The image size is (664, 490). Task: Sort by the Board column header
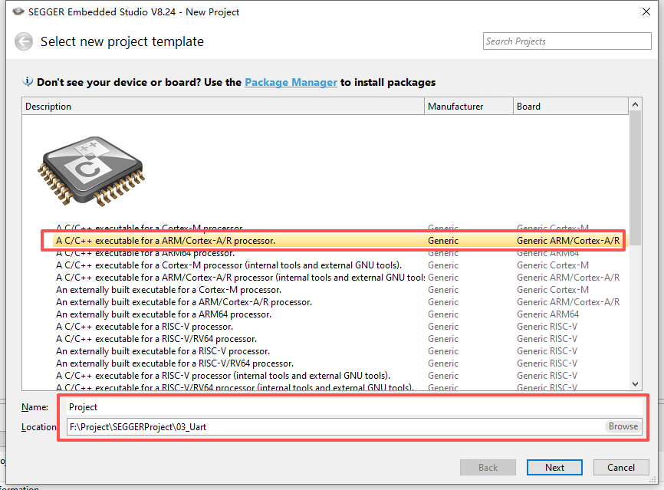click(570, 107)
